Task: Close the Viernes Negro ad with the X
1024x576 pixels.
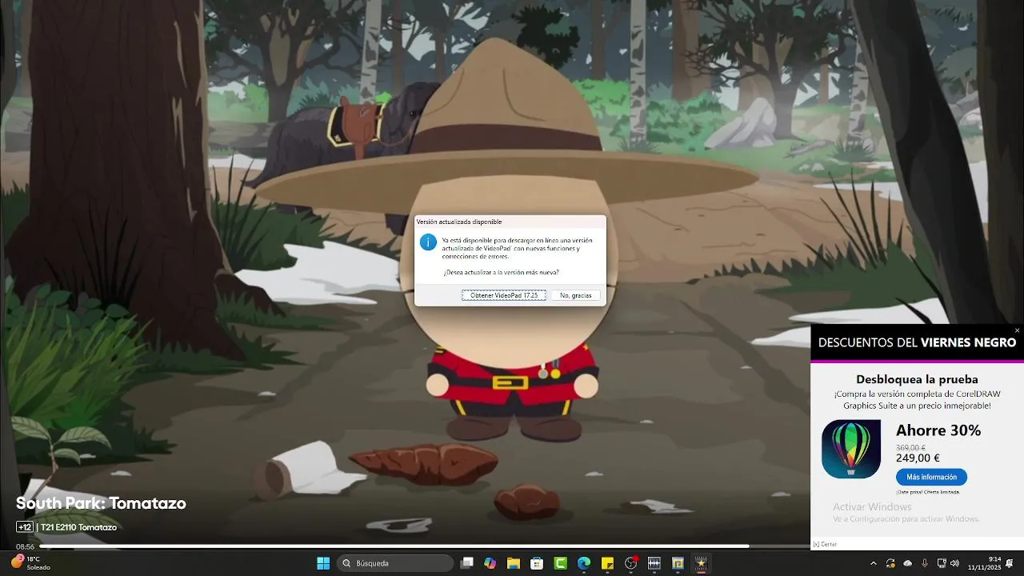Action: click(1017, 330)
